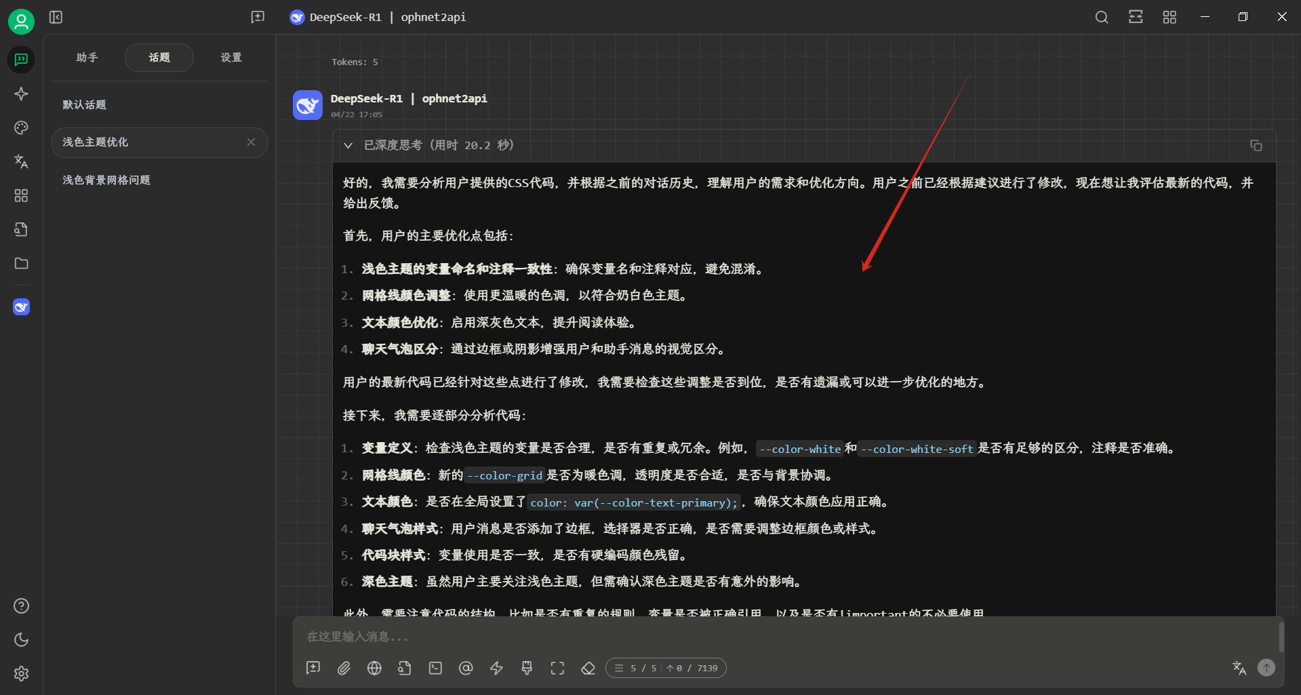Image resolution: width=1301 pixels, height=695 pixels.
Task: Toggle dark mode moon icon
Action: pyautogui.click(x=21, y=639)
